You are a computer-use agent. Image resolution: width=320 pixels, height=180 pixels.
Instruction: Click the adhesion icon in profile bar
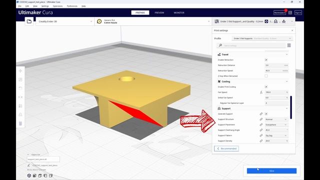pyautogui.click(x=283, y=21)
